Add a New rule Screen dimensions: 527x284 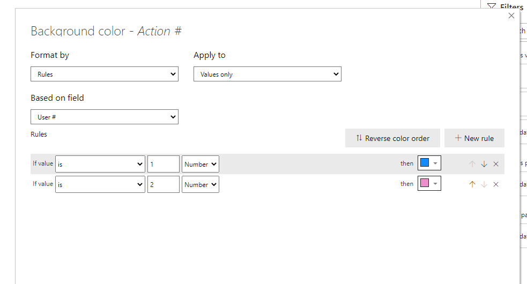474,138
